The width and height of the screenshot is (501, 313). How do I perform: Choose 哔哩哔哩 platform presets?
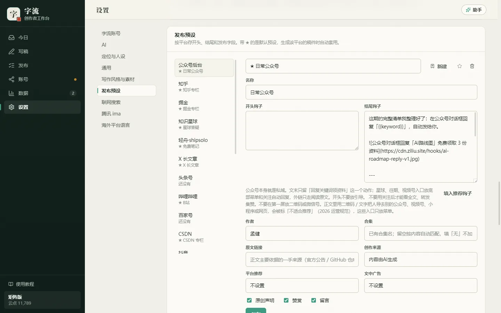point(204,199)
